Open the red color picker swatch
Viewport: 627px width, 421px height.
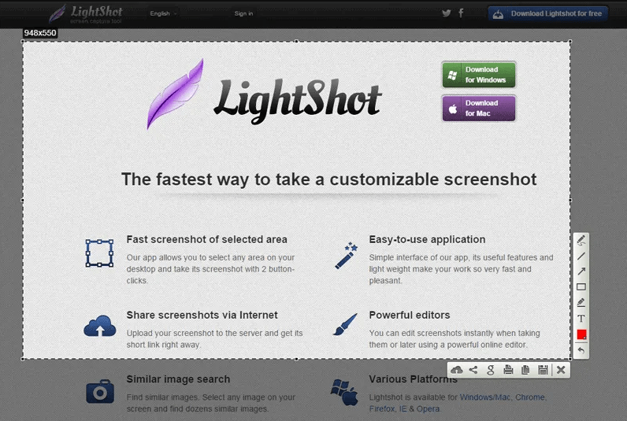pyautogui.click(x=581, y=334)
